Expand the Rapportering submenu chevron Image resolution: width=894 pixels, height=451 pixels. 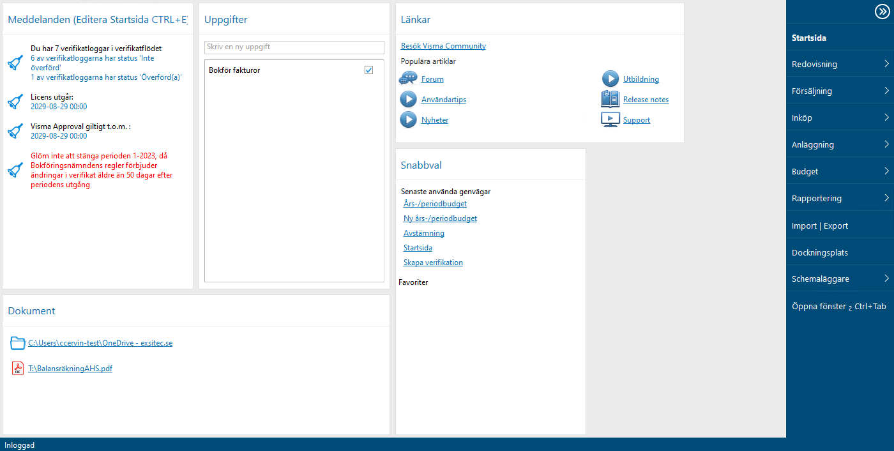887,198
